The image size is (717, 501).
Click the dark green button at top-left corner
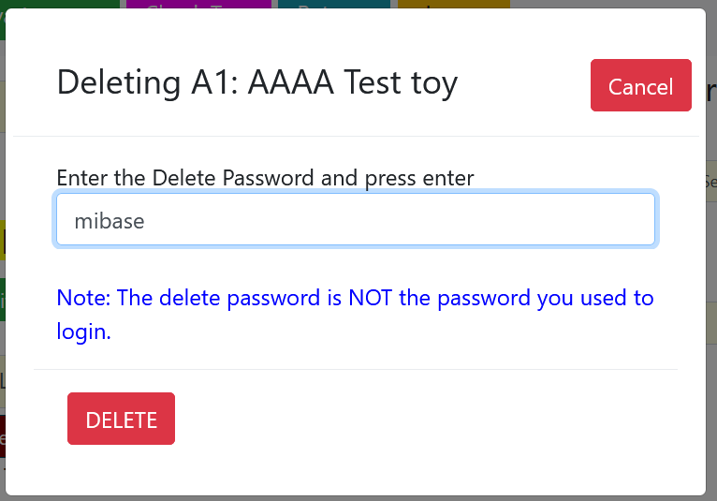[x=56, y=5]
